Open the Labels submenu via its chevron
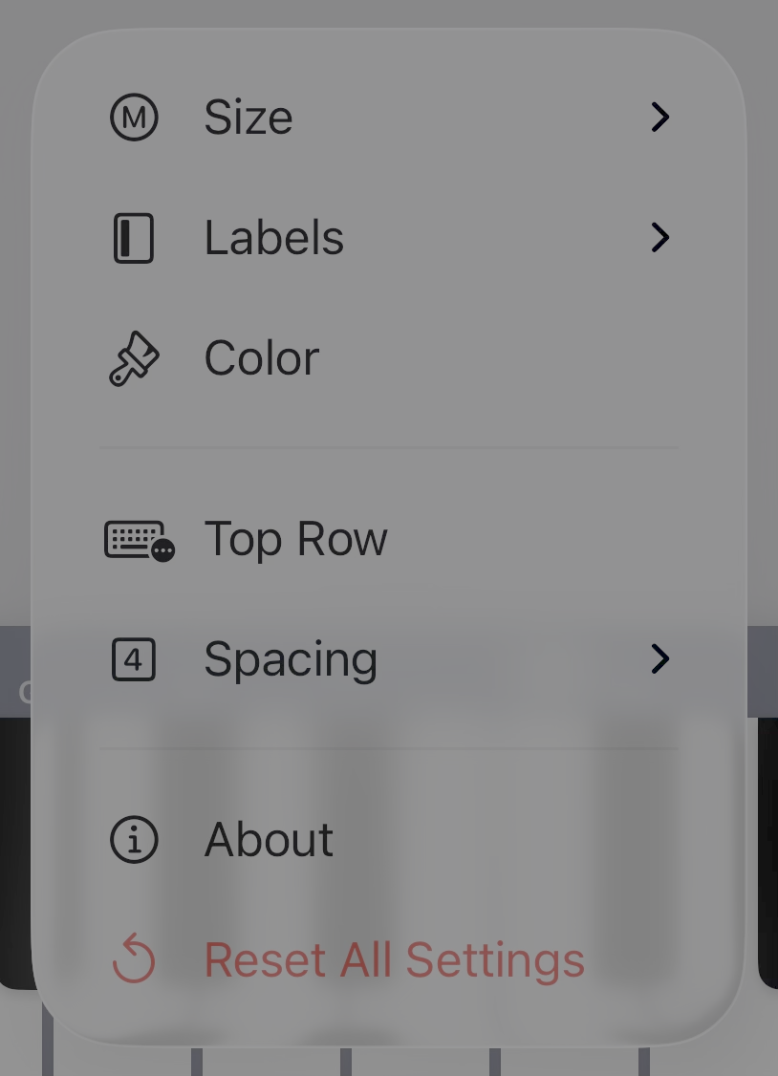 [659, 237]
